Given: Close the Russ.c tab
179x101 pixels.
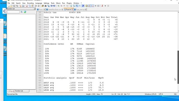Looking at the screenshot, I should (x=44, y=10).
